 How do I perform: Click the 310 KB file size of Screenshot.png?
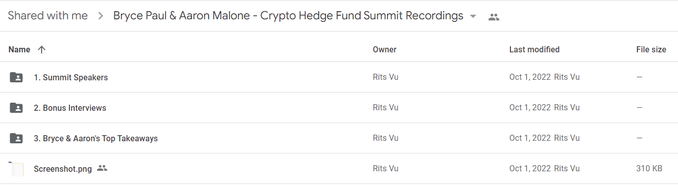tap(649, 169)
